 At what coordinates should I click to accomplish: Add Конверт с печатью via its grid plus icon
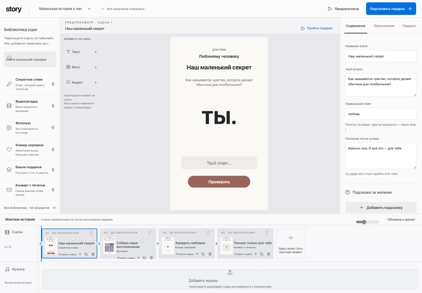pyautogui.click(x=53, y=190)
